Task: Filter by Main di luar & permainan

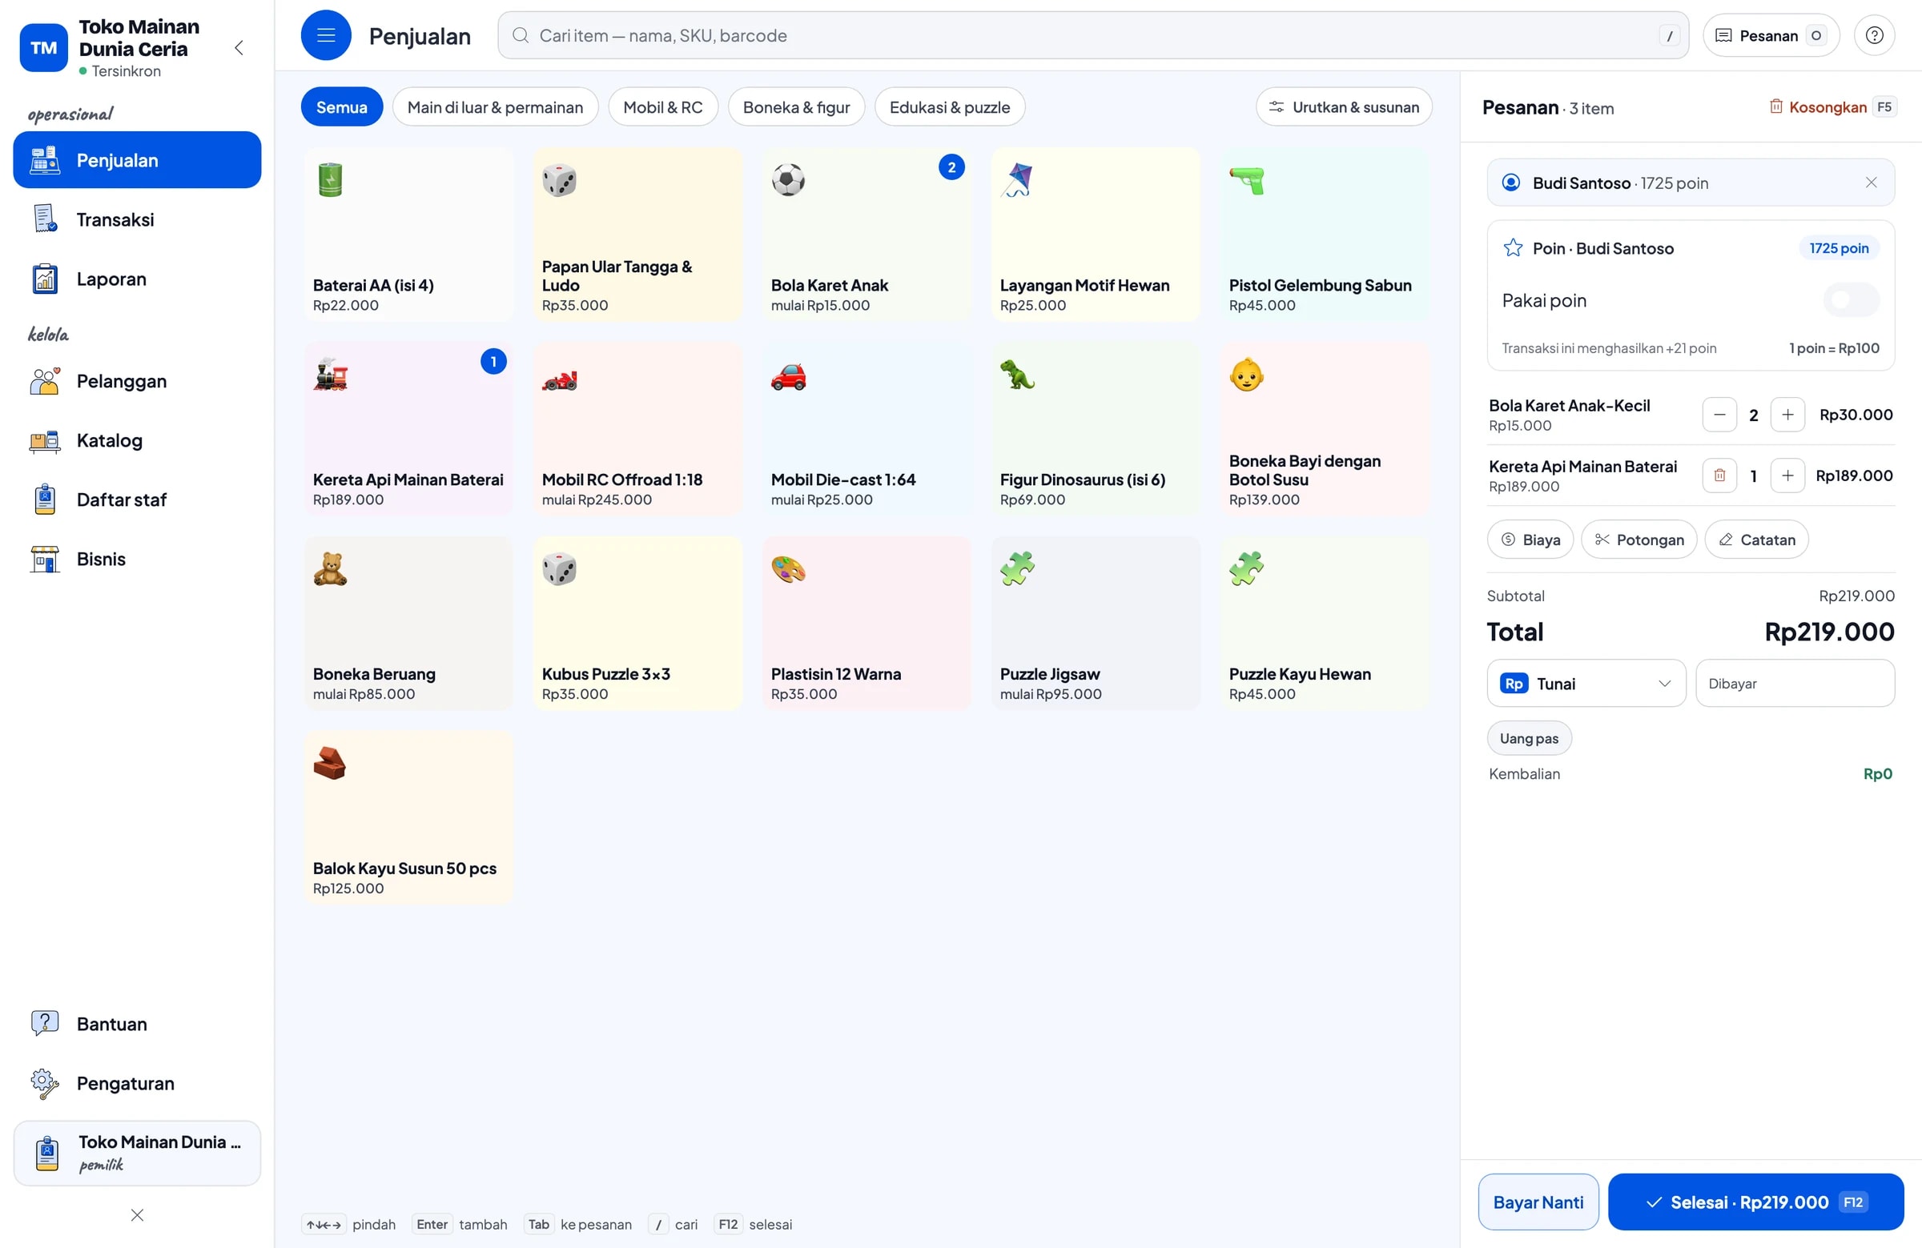Action: 495,107
